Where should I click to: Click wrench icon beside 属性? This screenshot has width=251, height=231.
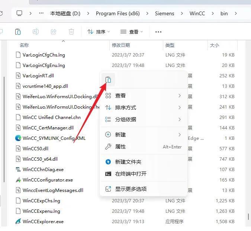(x=108, y=147)
